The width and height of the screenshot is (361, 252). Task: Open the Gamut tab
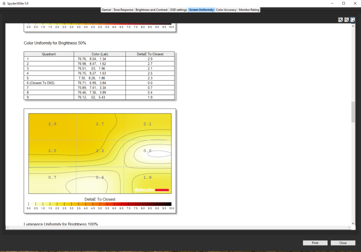click(x=106, y=10)
